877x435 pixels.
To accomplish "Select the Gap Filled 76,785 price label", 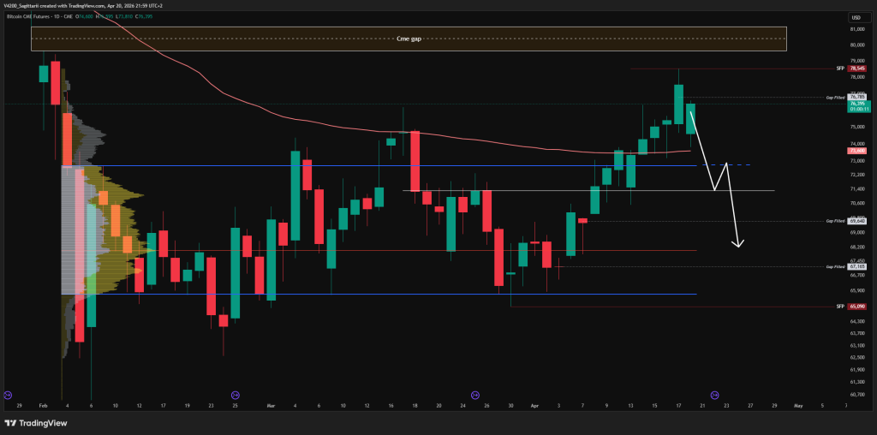I will coord(856,98).
